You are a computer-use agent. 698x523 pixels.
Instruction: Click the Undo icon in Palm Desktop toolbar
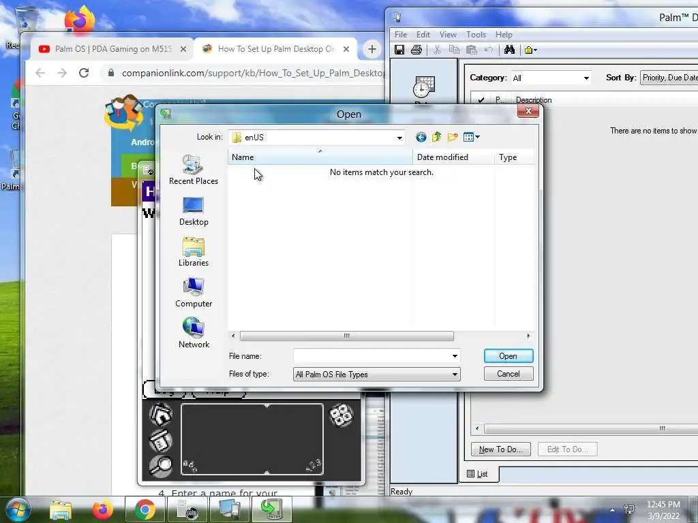click(x=488, y=50)
